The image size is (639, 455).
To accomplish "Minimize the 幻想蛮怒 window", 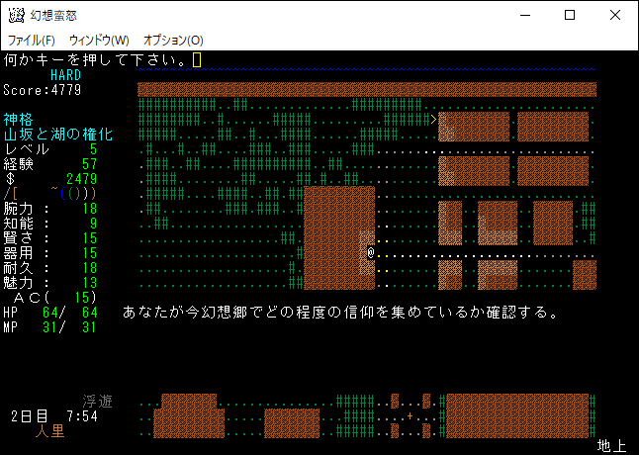I will (524, 15).
